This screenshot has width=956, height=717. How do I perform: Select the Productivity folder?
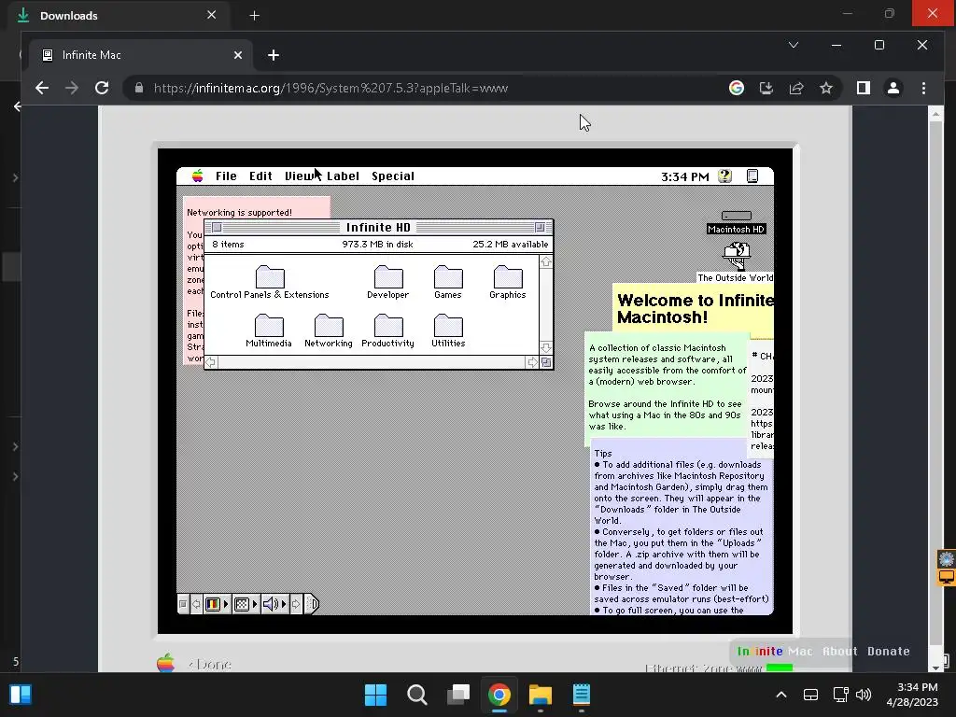(x=387, y=330)
